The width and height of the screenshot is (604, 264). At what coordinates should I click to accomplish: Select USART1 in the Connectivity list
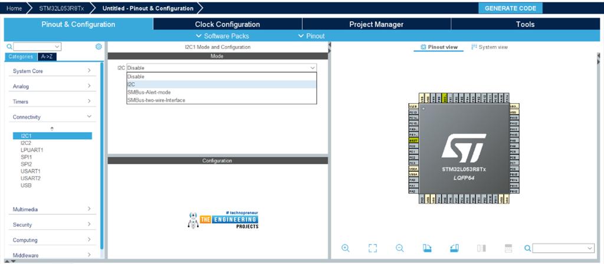pos(31,171)
